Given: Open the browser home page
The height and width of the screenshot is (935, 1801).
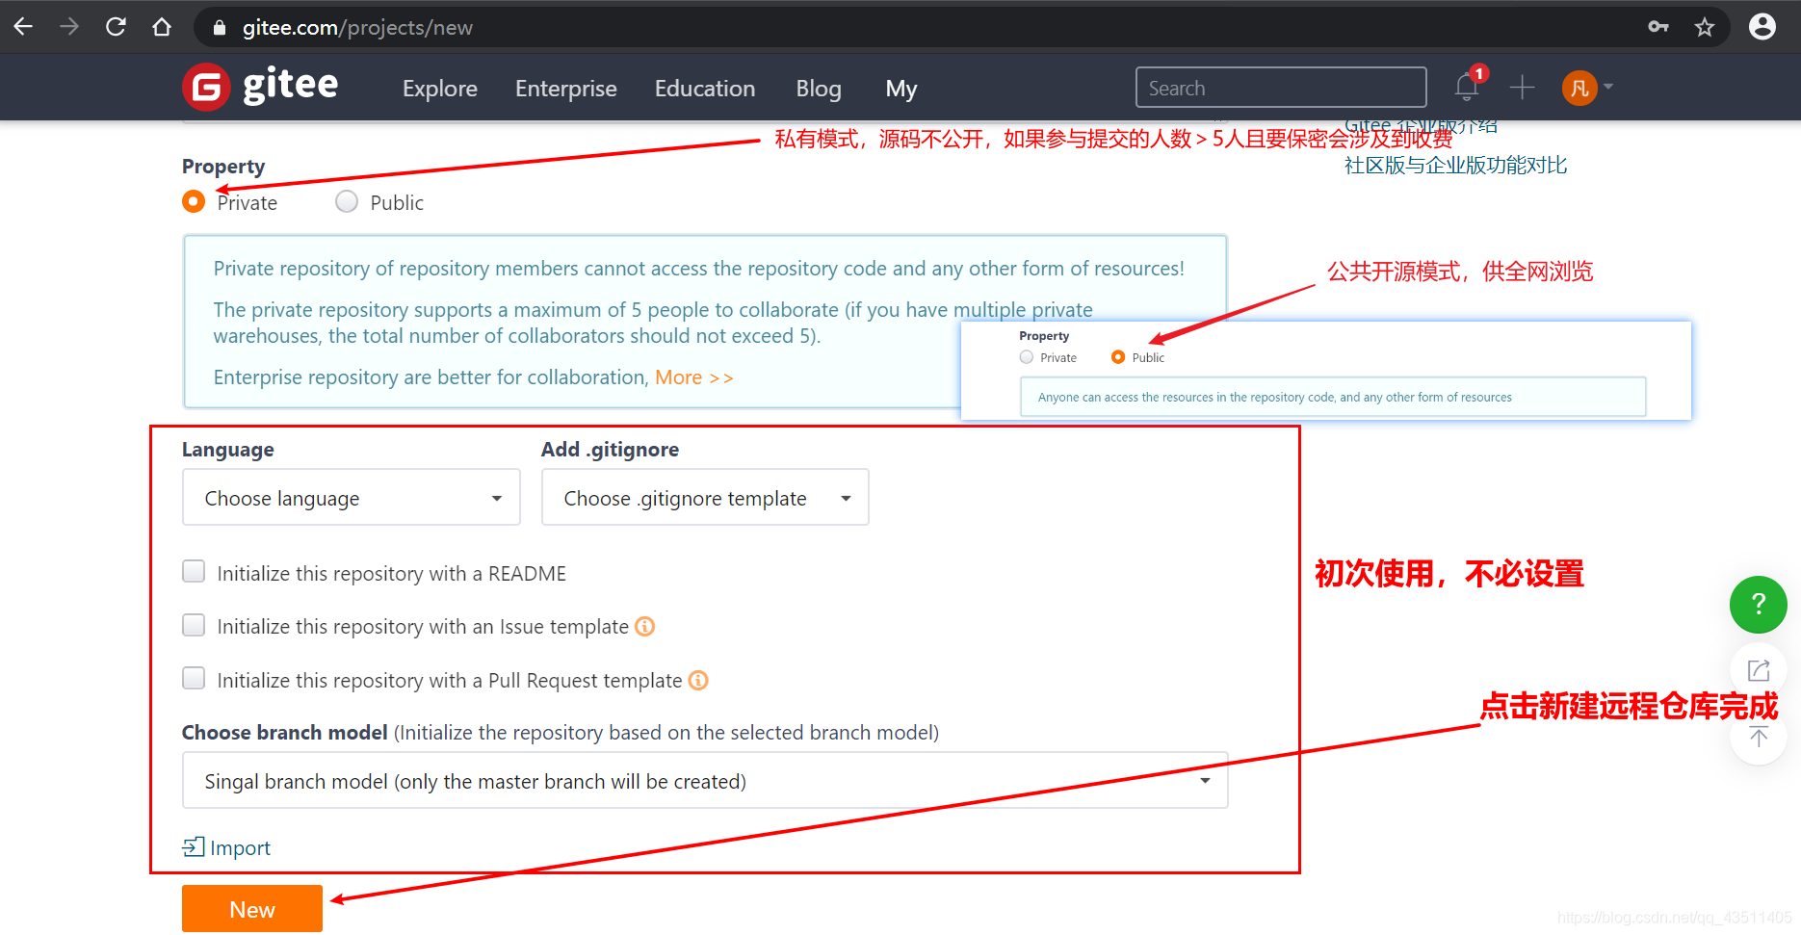Looking at the screenshot, I should pos(162,27).
